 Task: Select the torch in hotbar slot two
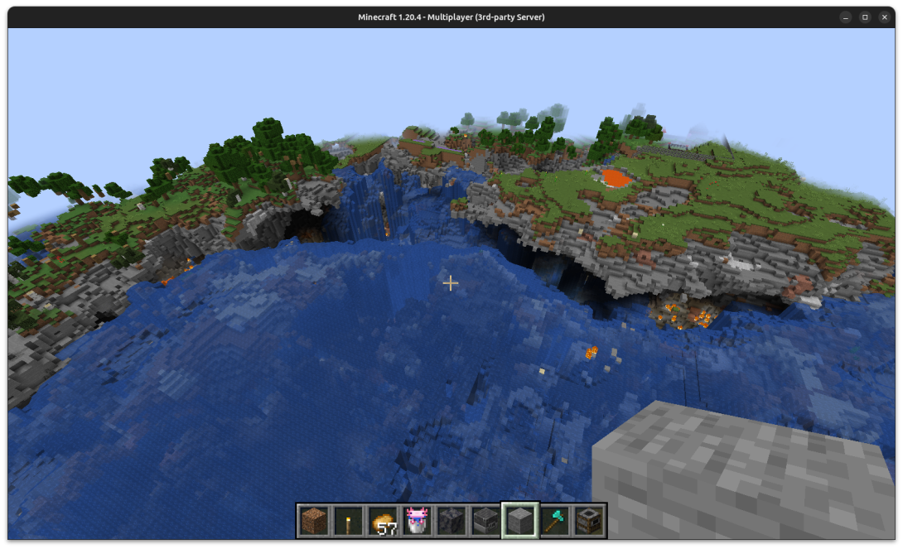pos(350,519)
